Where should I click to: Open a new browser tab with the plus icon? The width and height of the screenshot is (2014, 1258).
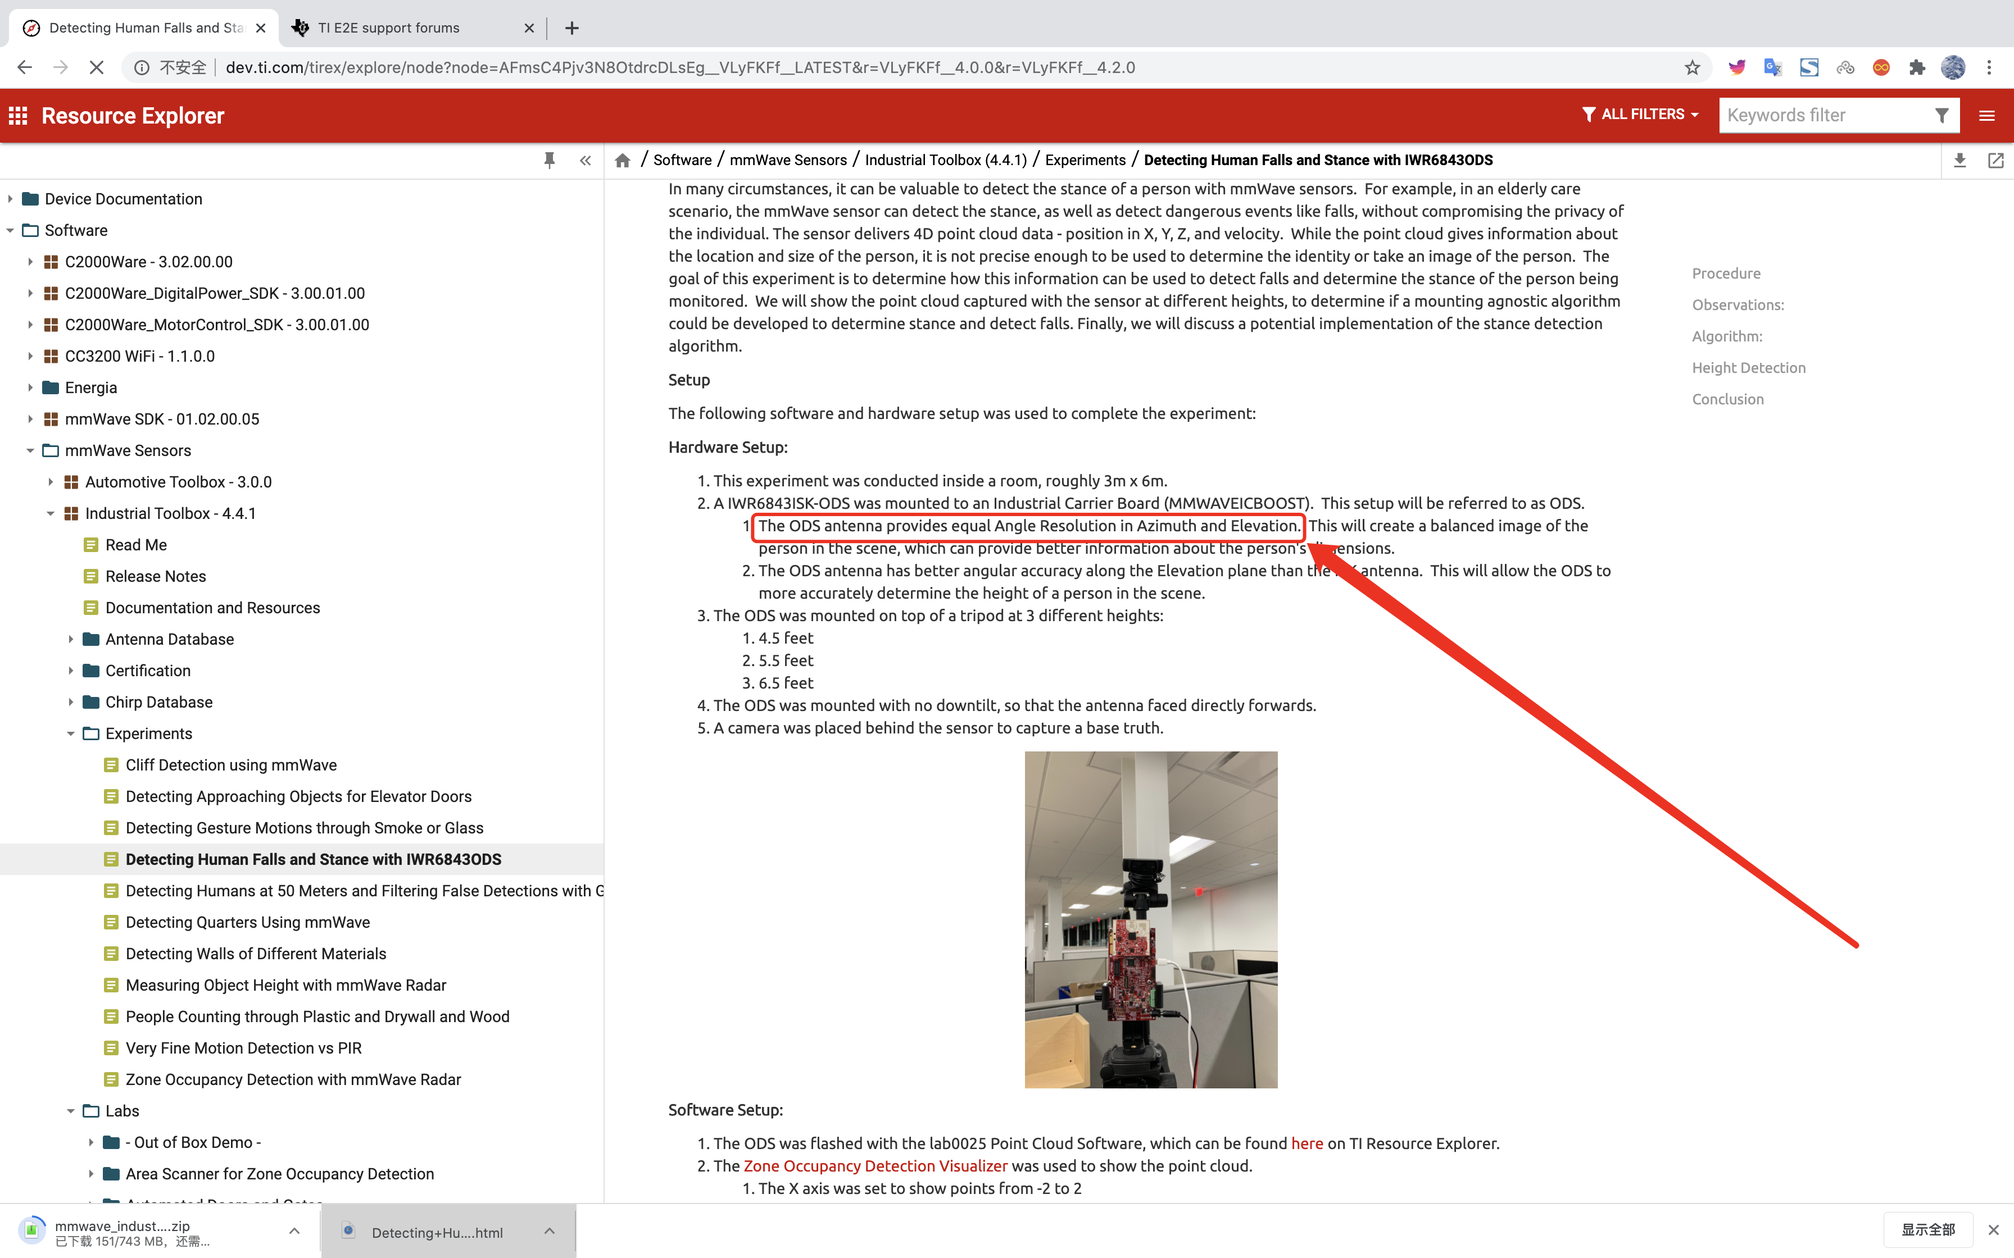pyautogui.click(x=571, y=28)
